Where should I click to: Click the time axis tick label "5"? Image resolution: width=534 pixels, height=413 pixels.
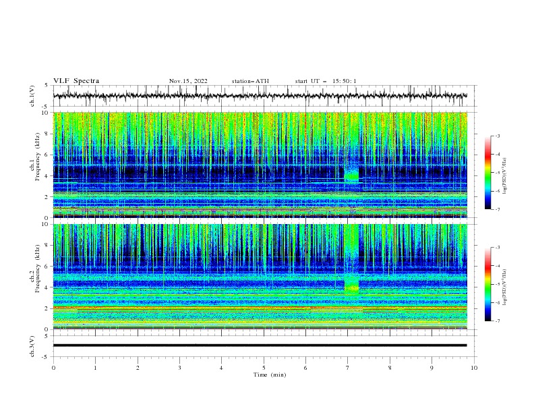point(264,368)
